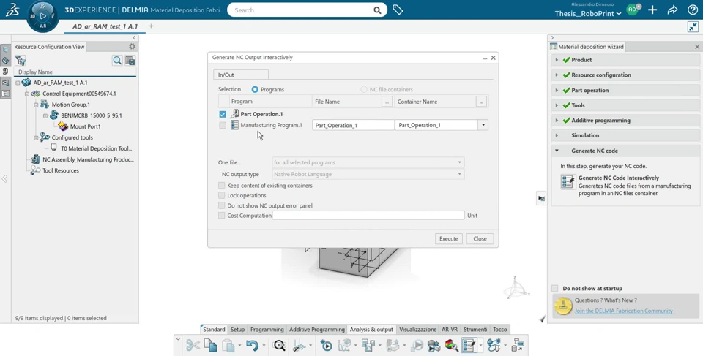Image resolution: width=703 pixels, height=356 pixels.
Task: Click the new tab plus button
Action: click(151, 26)
